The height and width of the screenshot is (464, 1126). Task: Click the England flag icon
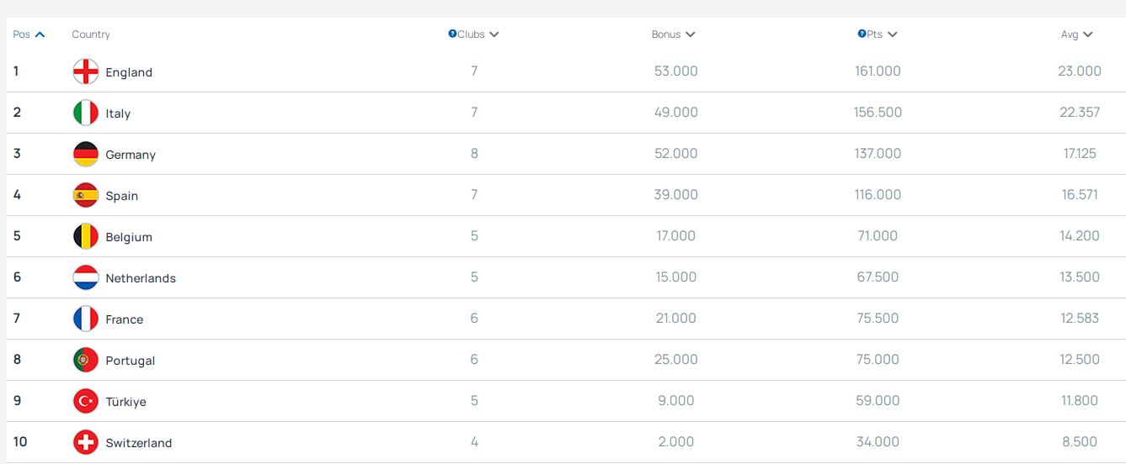[86, 71]
